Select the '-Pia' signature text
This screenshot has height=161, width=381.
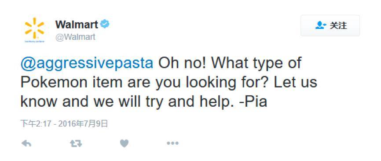tap(253, 101)
